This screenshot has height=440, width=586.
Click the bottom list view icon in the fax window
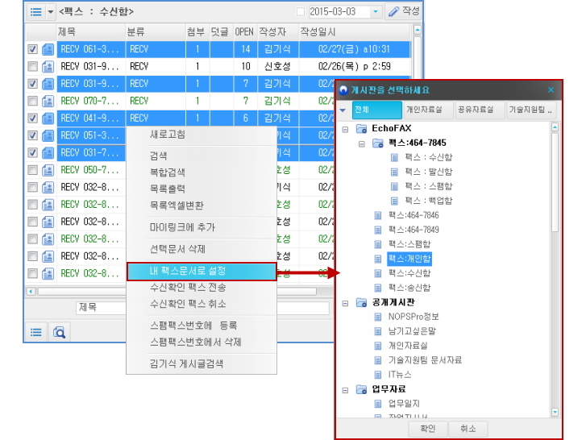(x=36, y=332)
